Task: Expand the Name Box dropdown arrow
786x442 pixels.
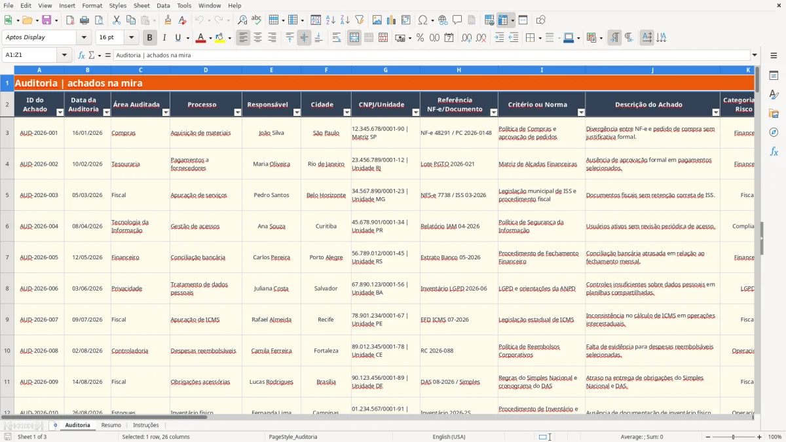Action: [65, 56]
